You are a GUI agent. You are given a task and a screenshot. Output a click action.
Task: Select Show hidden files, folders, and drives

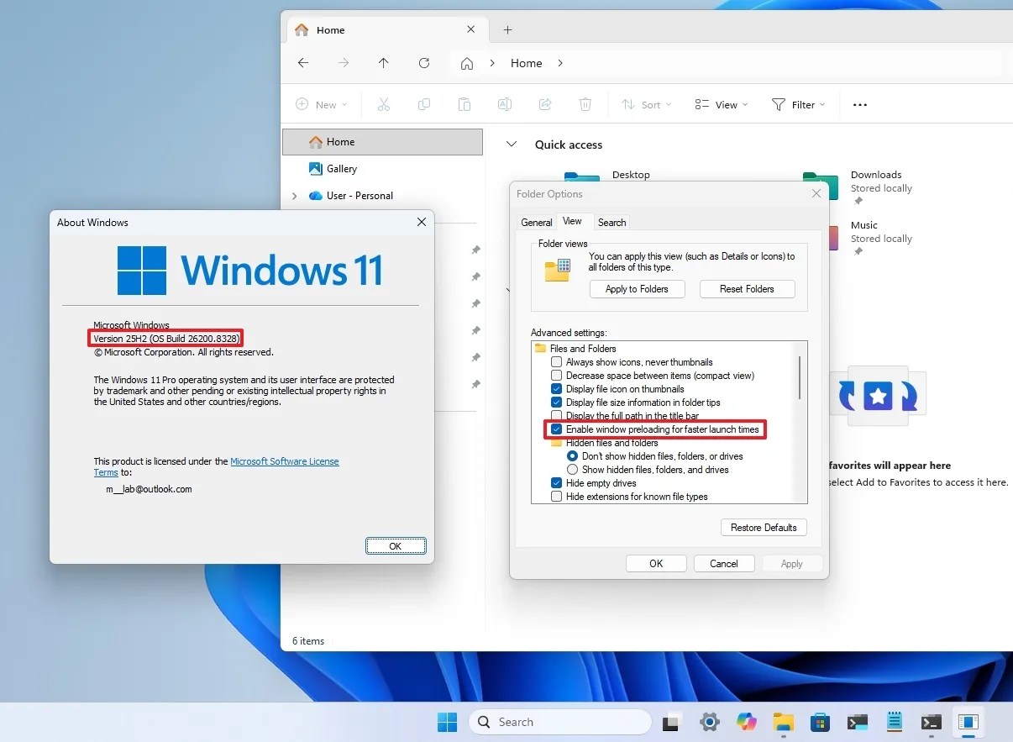(573, 470)
